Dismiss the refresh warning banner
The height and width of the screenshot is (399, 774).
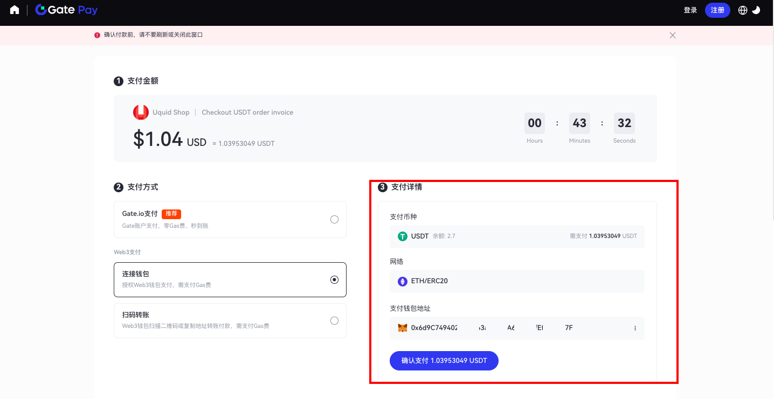coord(672,35)
